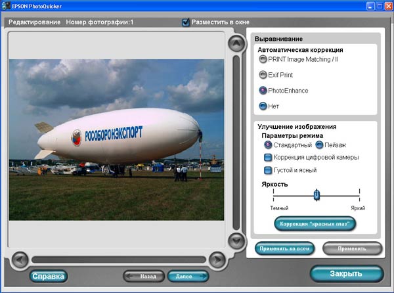Click the scroll left arrow button
The height and width of the screenshot is (293, 394).
21,259
